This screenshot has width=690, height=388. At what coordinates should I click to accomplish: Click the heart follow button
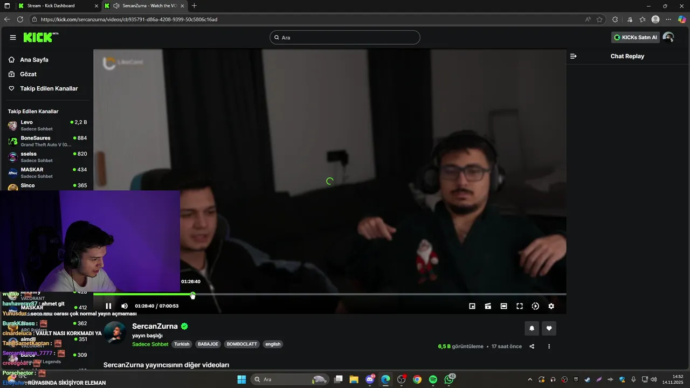click(x=549, y=328)
